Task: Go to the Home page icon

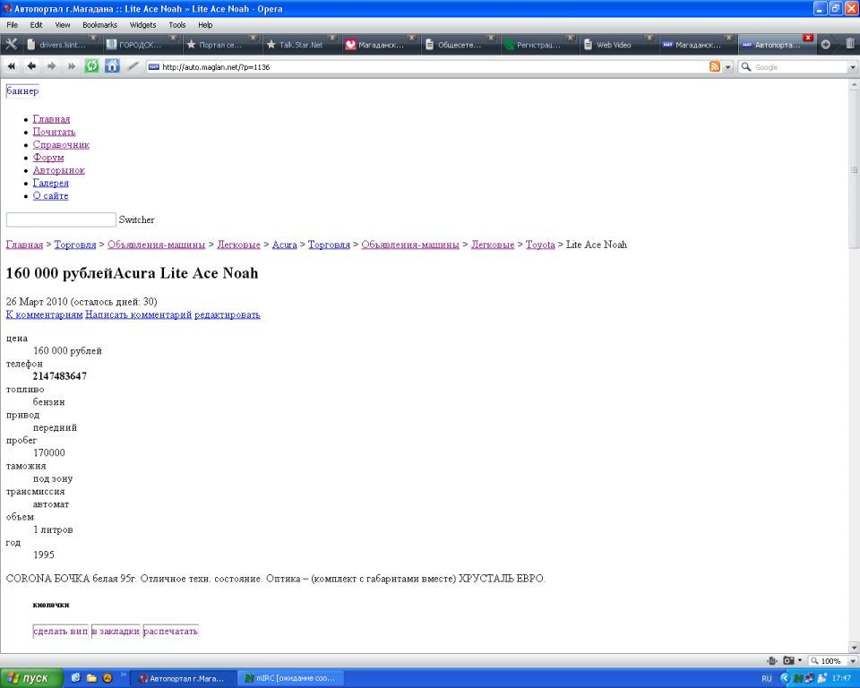Action: tap(112, 66)
